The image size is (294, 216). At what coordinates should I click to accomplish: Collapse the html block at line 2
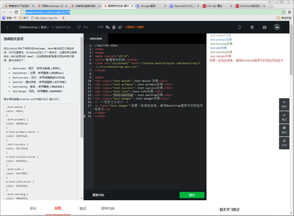coord(92,49)
